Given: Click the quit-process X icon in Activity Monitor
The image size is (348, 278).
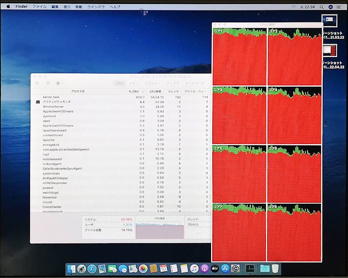Looking at the screenshot, I should pos(37,84).
